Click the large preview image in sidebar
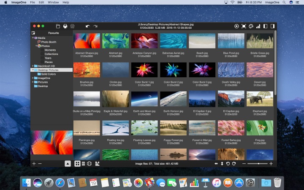 (x=52, y=143)
